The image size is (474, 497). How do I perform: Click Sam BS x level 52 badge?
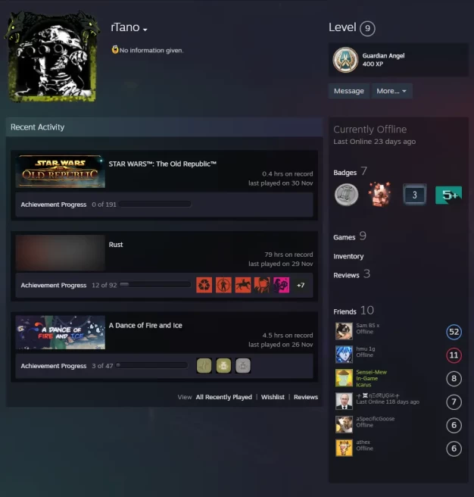[454, 332]
